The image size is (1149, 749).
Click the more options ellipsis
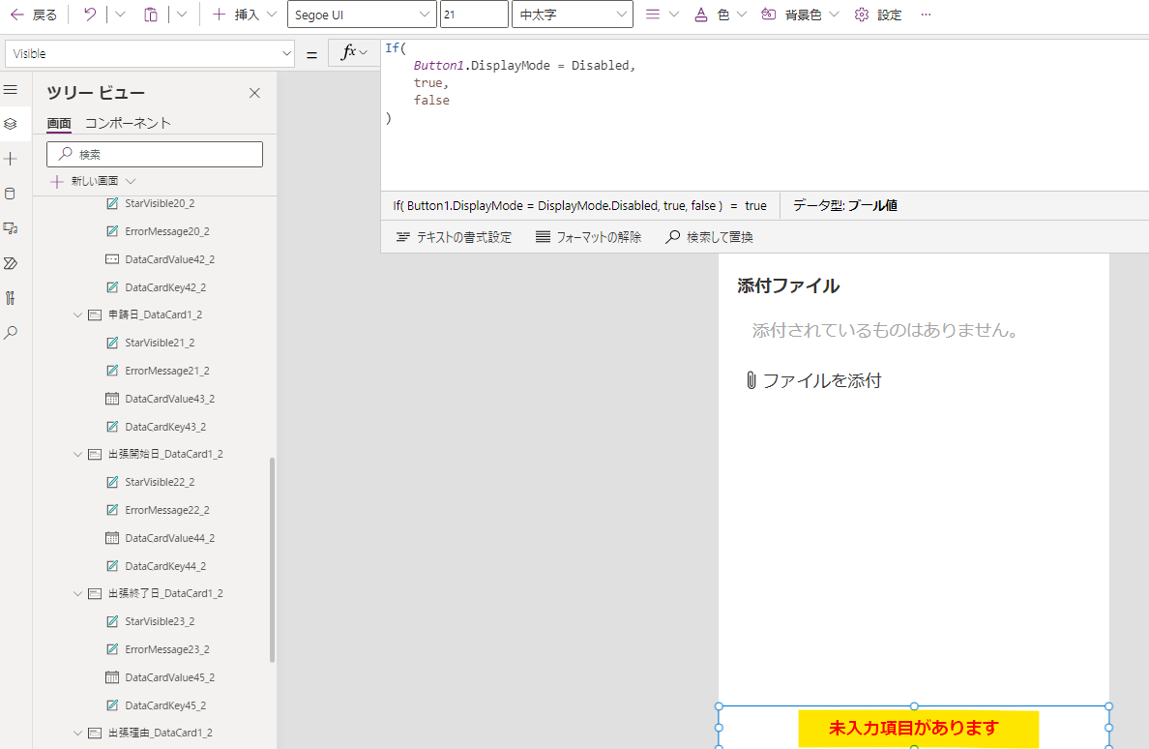(927, 15)
